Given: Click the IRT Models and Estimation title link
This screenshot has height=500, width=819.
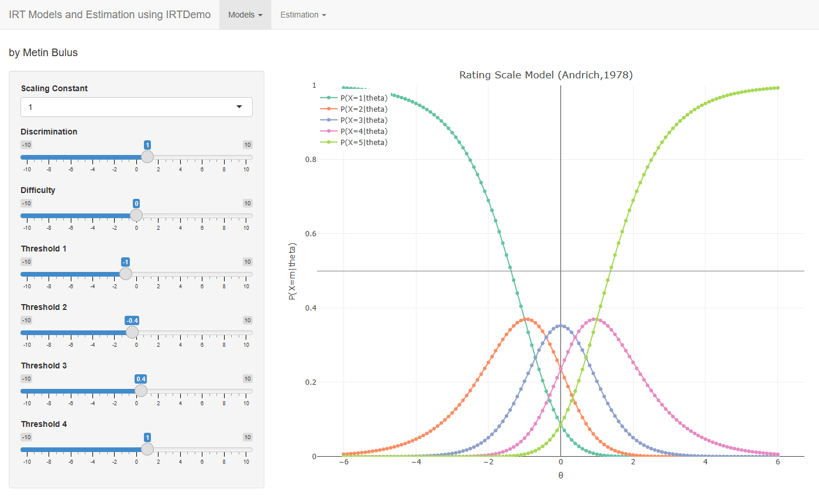Looking at the screenshot, I should 110,15.
